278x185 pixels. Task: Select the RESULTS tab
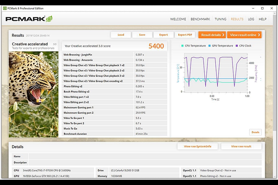coord(237,19)
